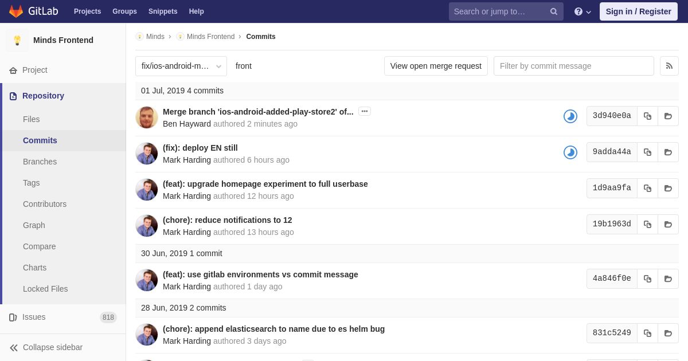Browse files for commit 19b1963d

click(668, 224)
